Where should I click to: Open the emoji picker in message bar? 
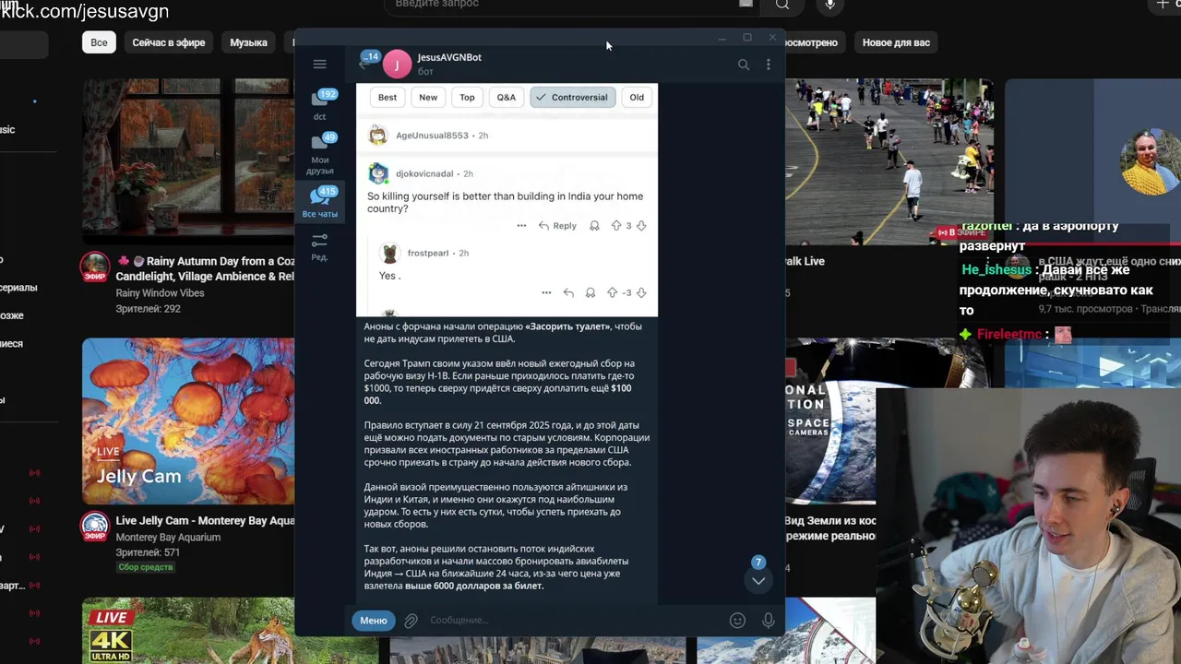pos(737,621)
